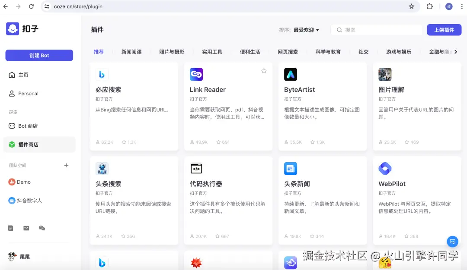The height and width of the screenshot is (270, 467).
Task: Expand more categories with the right chevron
Action: 456,52
